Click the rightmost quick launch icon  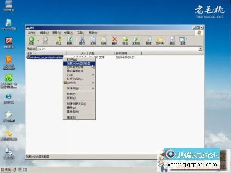point(25,170)
